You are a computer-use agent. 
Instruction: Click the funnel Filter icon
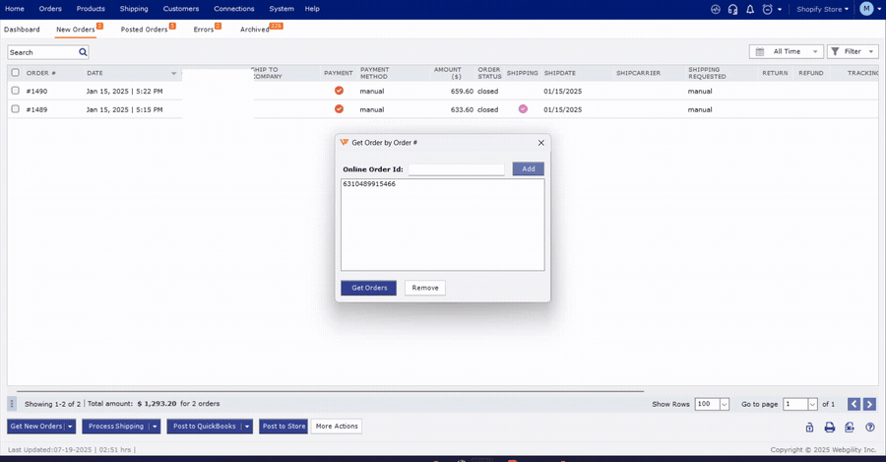pos(835,51)
